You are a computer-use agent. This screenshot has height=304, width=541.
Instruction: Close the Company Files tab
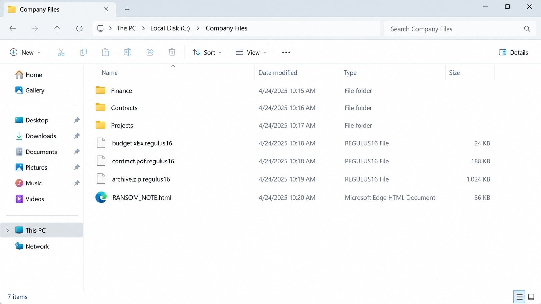[106, 9]
